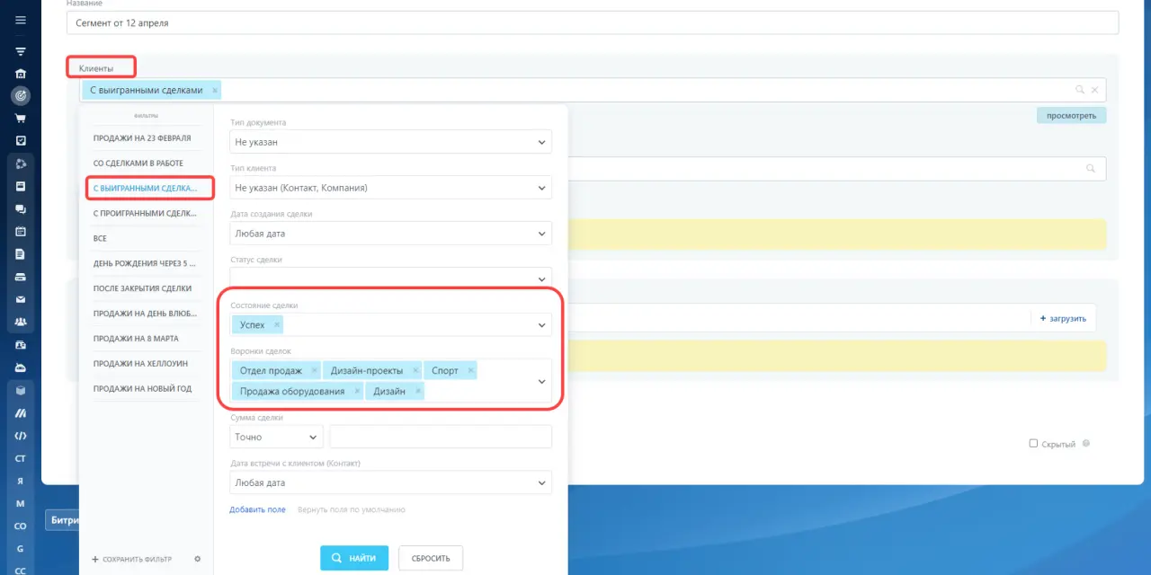Click the '+ загрузить' button
Screen dimensions: 1151x575
tap(1063, 319)
